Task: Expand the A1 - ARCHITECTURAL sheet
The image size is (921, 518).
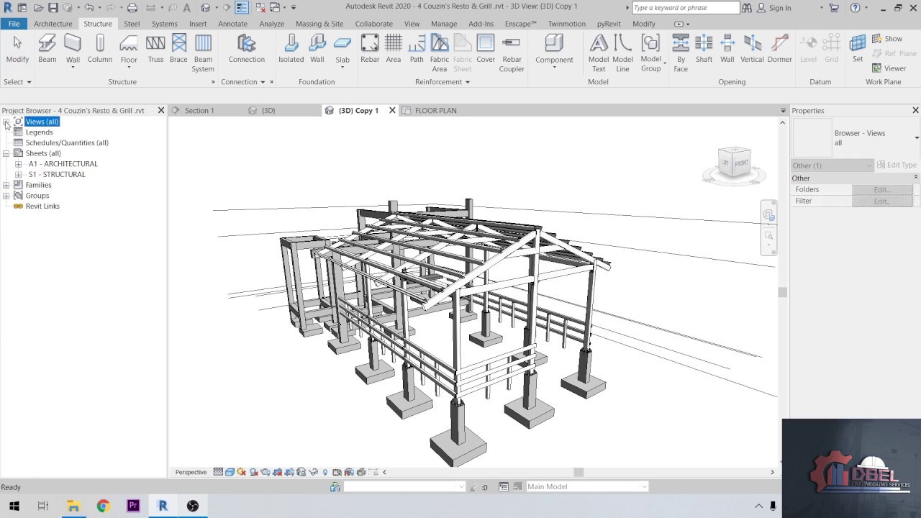Action: pyautogui.click(x=19, y=164)
